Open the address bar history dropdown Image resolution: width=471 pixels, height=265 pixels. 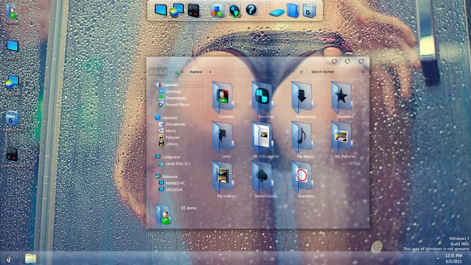tap(294, 72)
